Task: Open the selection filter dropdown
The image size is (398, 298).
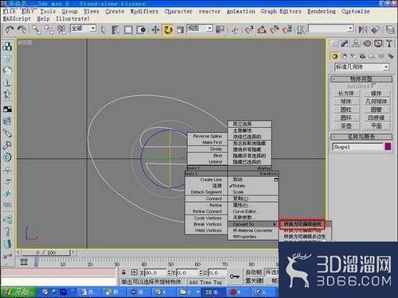Action: point(83,28)
